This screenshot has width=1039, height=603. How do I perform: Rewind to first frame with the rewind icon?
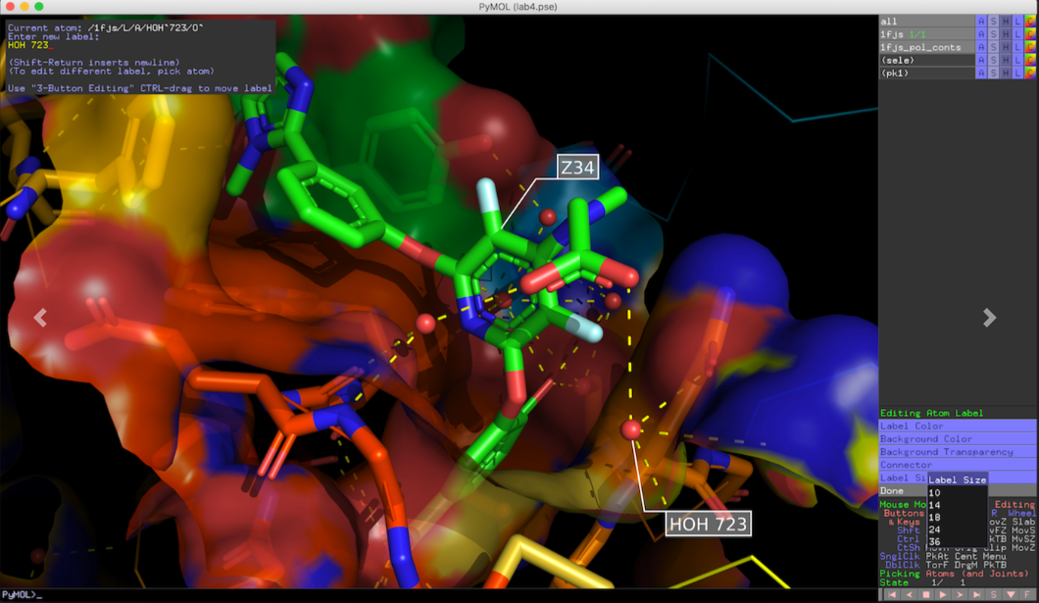point(893,595)
